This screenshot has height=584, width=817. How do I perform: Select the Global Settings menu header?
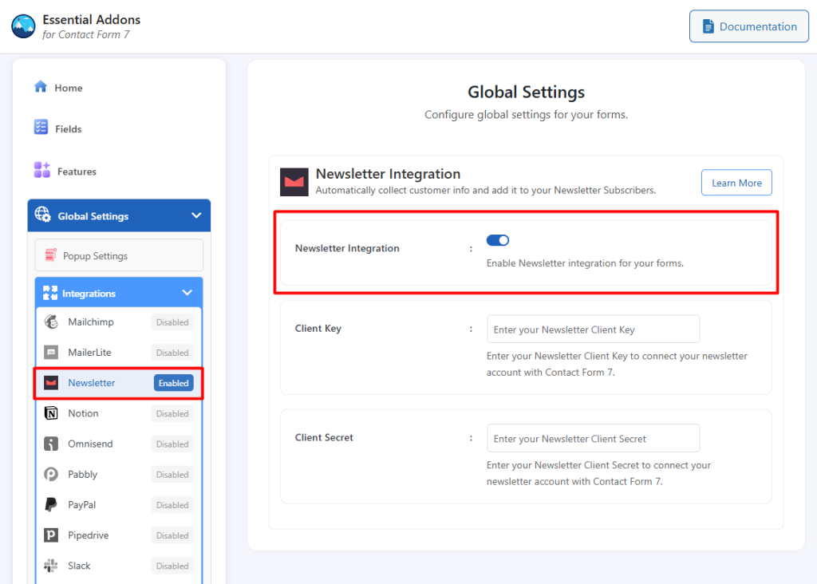(120, 215)
